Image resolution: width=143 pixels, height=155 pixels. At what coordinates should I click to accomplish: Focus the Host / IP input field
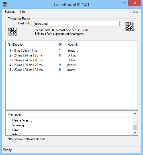coord(77,24)
